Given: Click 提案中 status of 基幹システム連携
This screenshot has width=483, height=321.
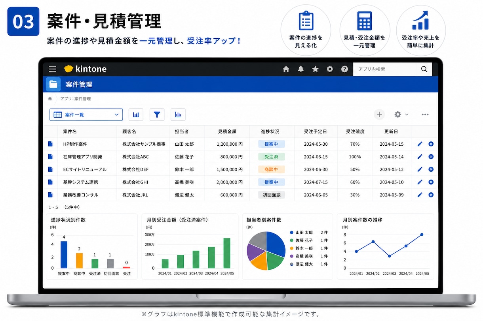Looking at the screenshot, I should 271,182.
